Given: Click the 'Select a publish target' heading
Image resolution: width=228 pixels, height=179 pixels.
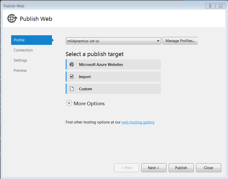Looking at the screenshot, I should (94, 54).
